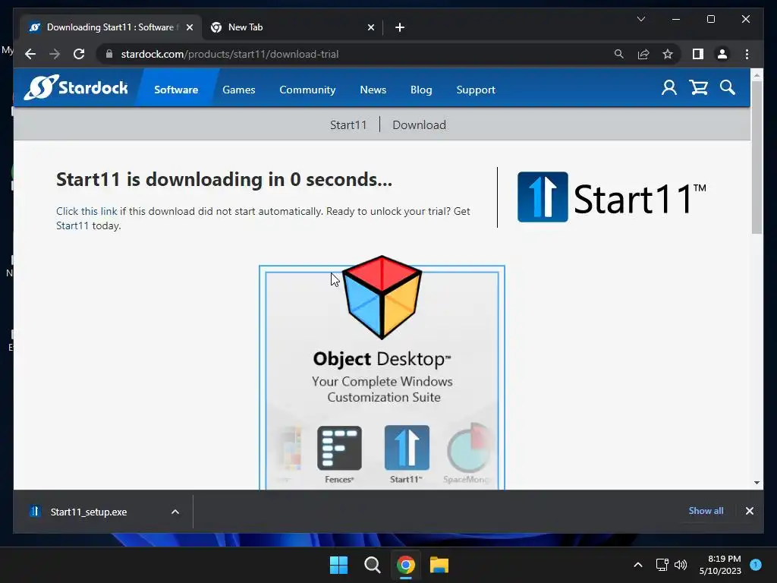Open a new tab with plus button

point(400,27)
